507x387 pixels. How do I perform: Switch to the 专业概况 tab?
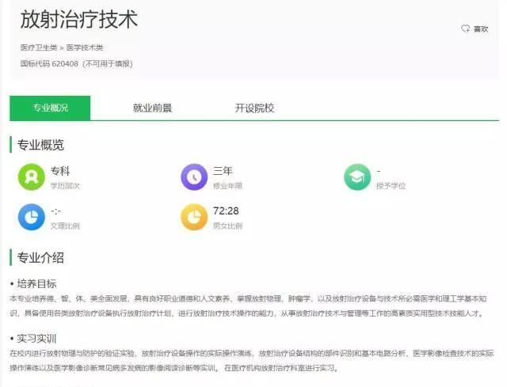click(50, 108)
